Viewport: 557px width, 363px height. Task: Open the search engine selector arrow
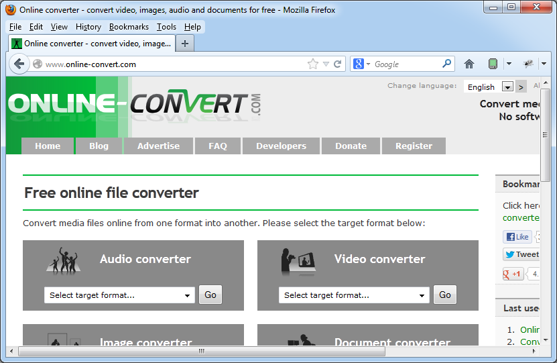point(368,64)
